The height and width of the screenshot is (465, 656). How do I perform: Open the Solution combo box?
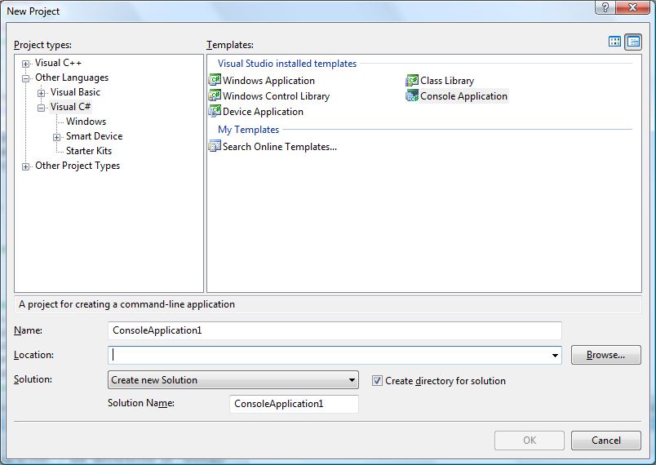(x=233, y=380)
